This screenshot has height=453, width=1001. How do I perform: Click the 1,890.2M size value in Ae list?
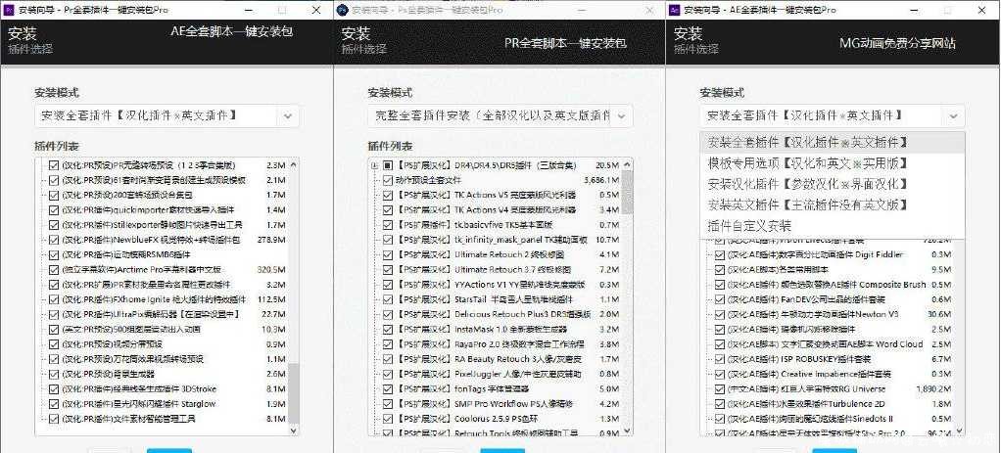932,389
